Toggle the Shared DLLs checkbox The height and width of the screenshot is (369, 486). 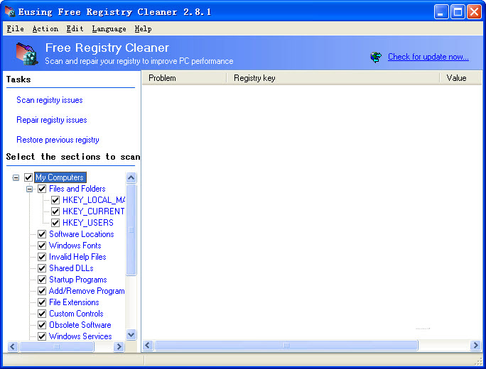pos(42,268)
